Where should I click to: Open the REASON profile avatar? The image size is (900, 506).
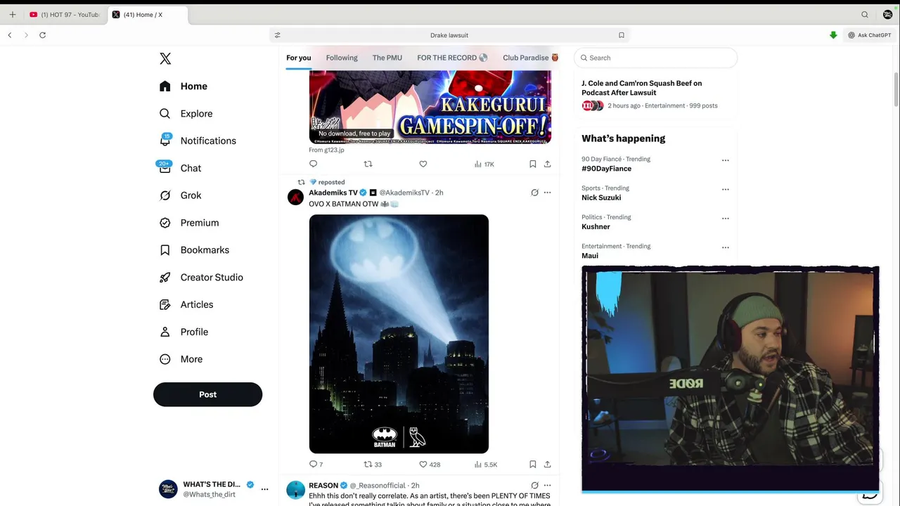[296, 490]
